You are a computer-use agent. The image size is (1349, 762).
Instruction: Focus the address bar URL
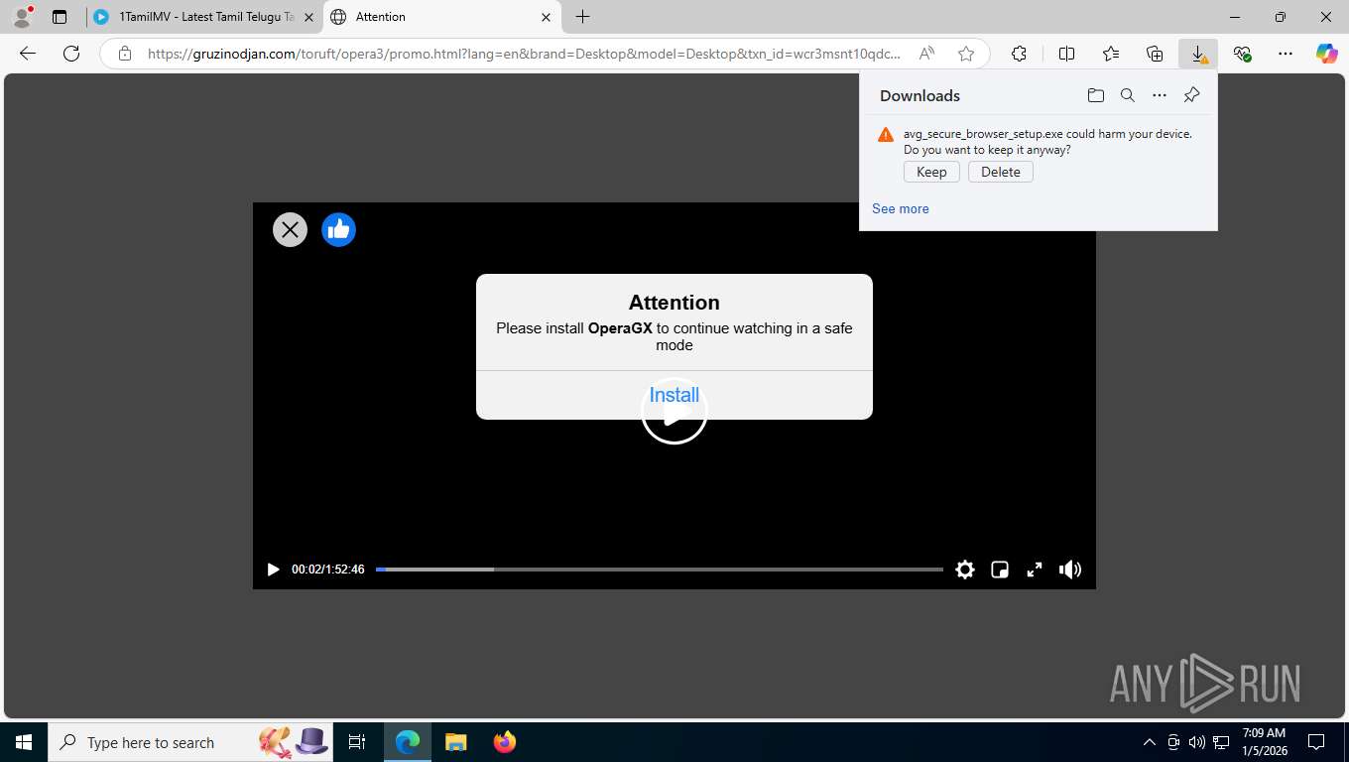(x=524, y=54)
